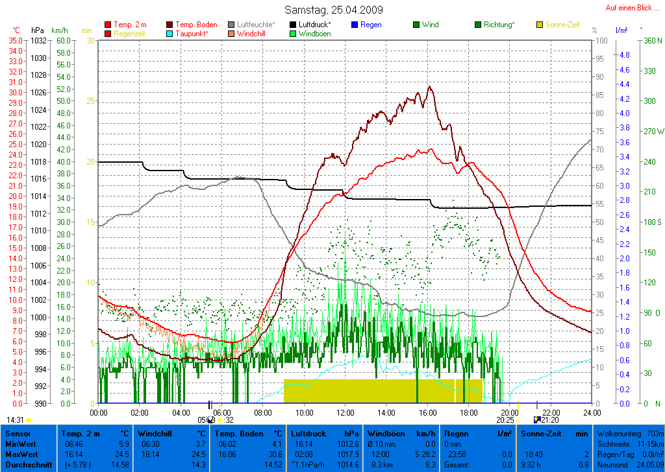Click the moon icon beside 21:20

pyautogui.click(x=536, y=419)
